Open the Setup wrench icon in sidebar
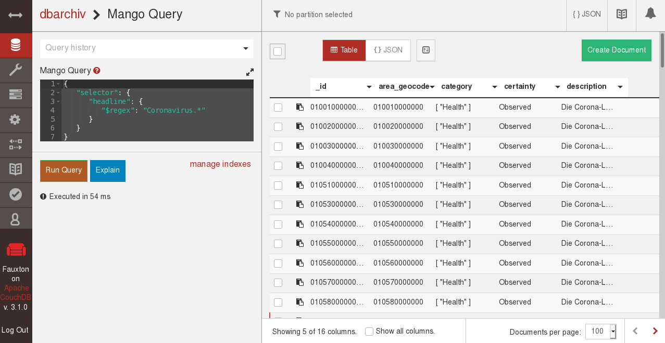This screenshot has height=343, width=665. point(16,70)
